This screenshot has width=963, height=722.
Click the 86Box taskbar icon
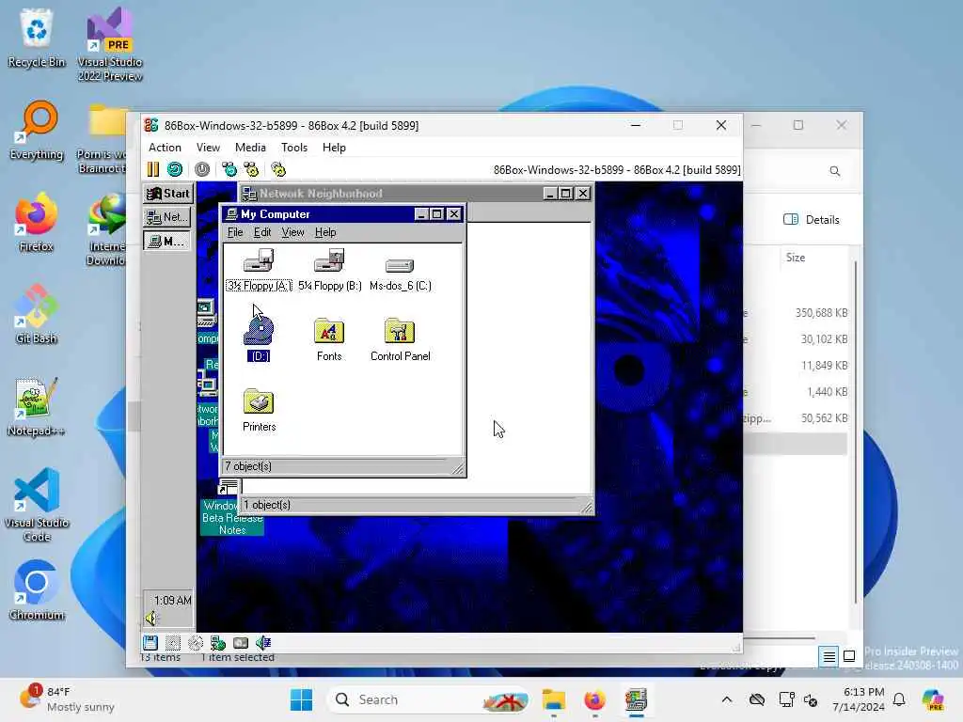(637, 699)
